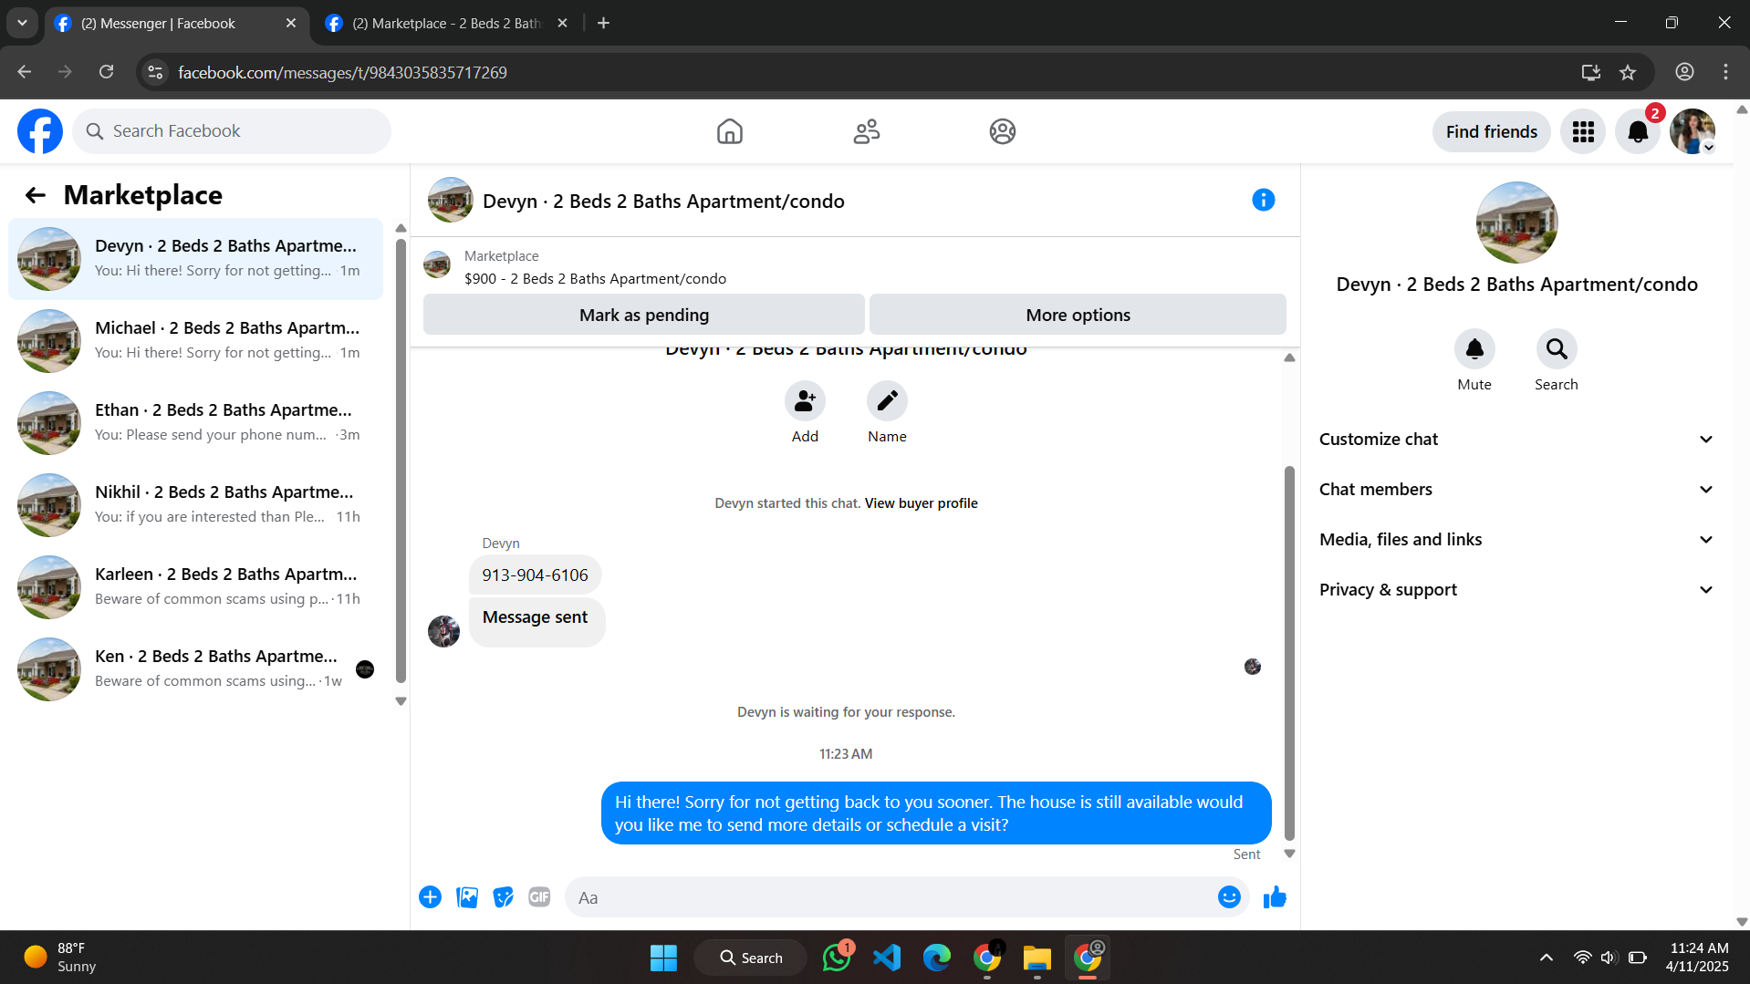Mute the conversation with the bell icon
1750x984 pixels.
[1474, 348]
